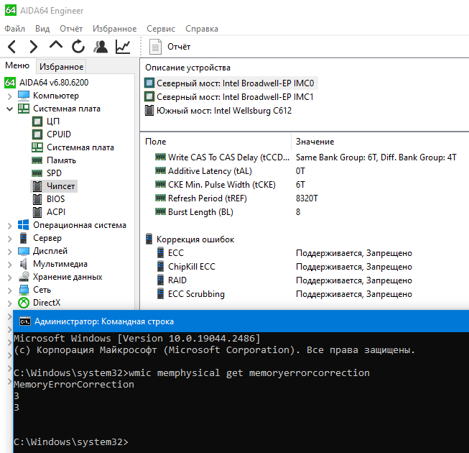Go back with the left arrow toolbar icon
Viewport: 469px width, 453px height.
12,47
